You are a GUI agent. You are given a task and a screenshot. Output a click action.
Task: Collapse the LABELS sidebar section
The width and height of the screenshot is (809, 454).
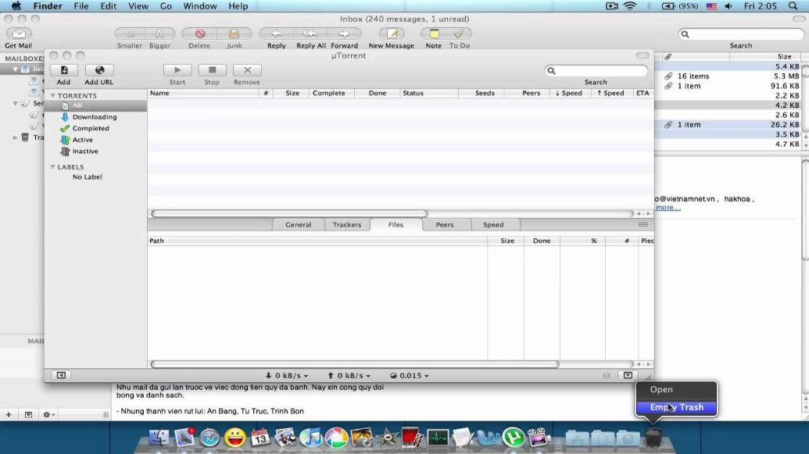point(52,166)
